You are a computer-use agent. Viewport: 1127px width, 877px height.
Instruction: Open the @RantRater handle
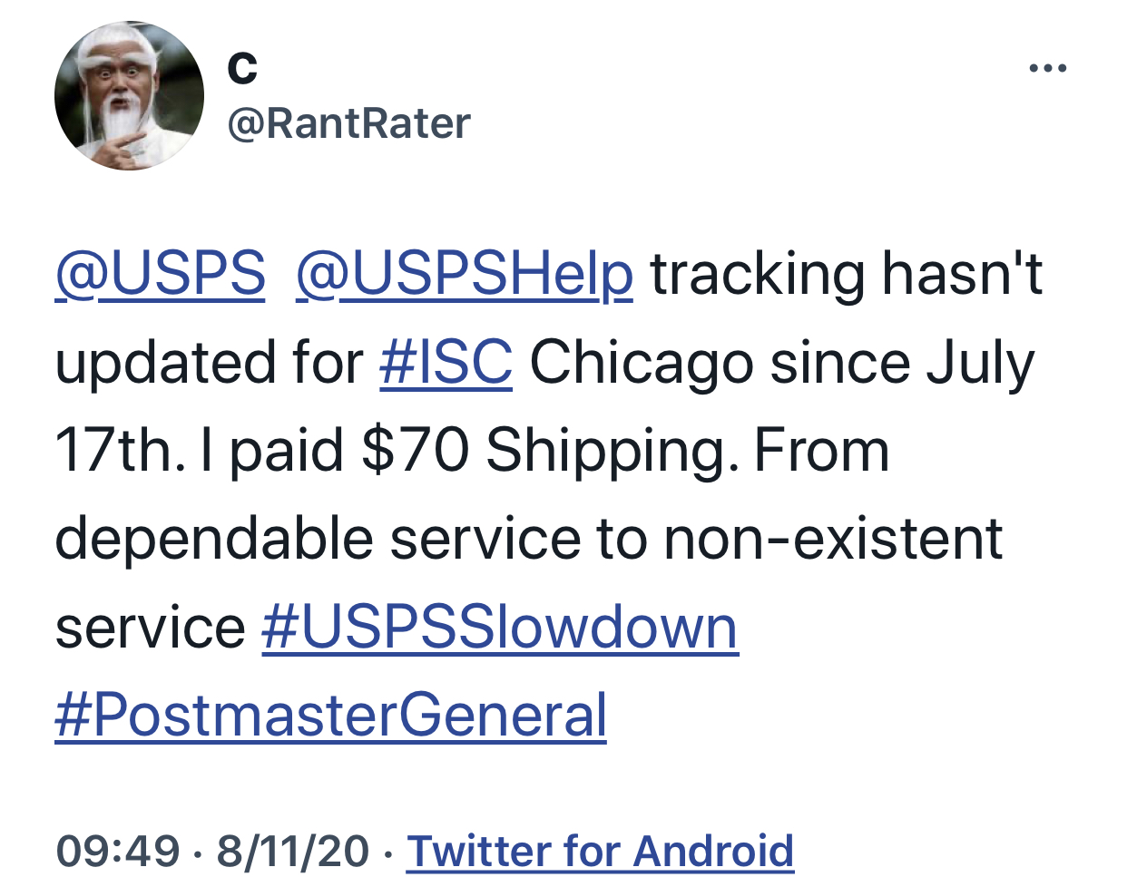pyautogui.click(x=348, y=123)
